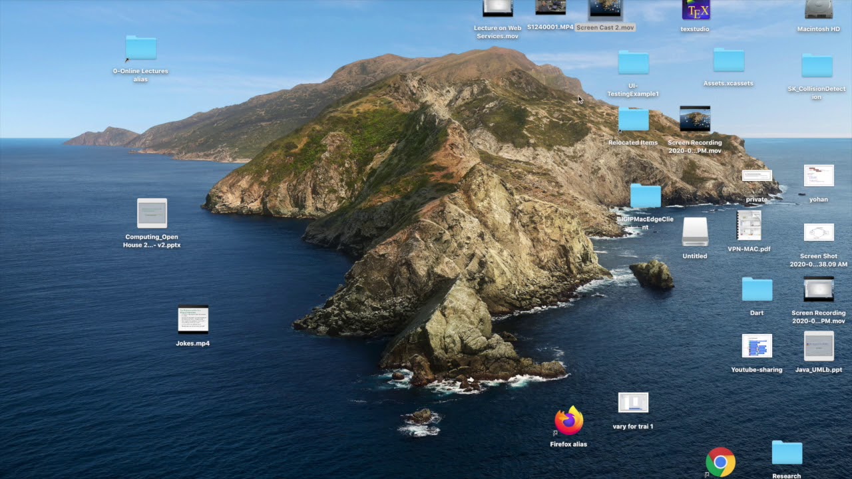Select the Relocated Items folder
Image resolution: width=852 pixels, height=479 pixels.
[633, 120]
